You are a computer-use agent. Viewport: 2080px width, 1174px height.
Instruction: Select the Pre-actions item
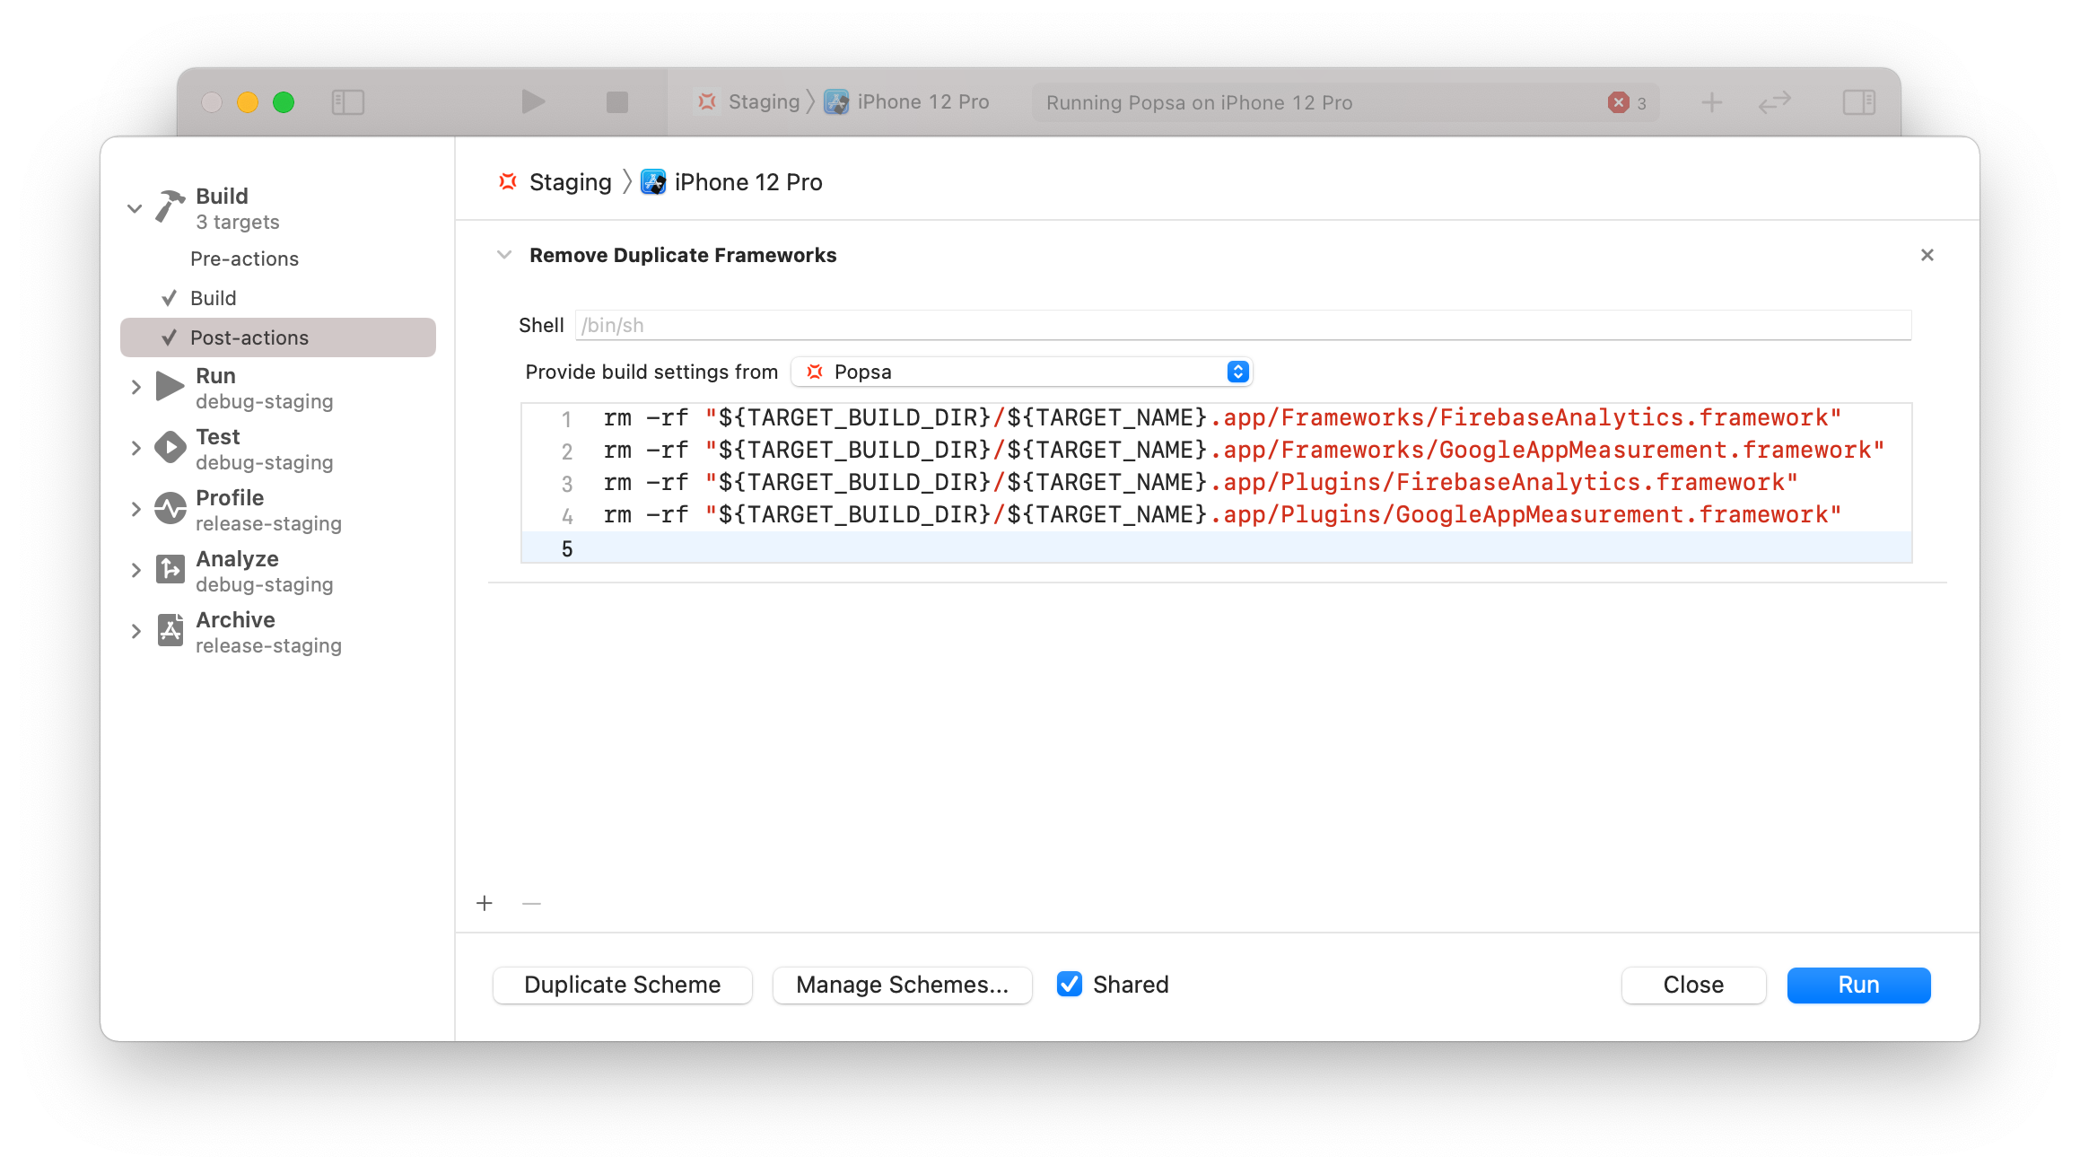244,259
